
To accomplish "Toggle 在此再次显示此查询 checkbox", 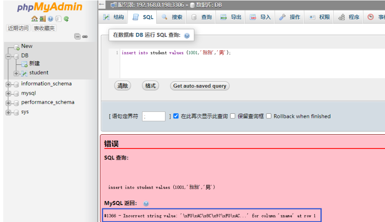I will click(x=176, y=116).
